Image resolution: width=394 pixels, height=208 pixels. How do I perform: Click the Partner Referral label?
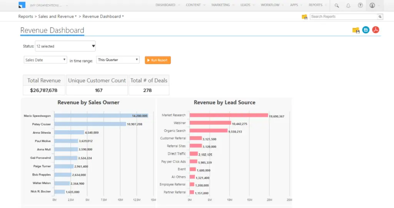(175, 192)
